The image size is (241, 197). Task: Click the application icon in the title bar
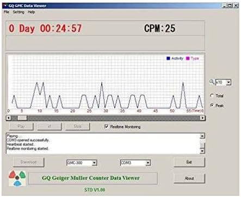point(5,5)
